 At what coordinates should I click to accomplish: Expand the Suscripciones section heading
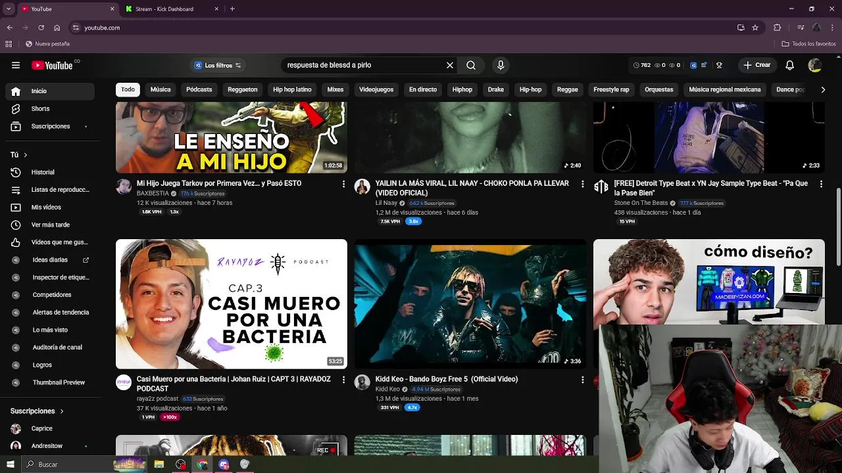(x=37, y=411)
